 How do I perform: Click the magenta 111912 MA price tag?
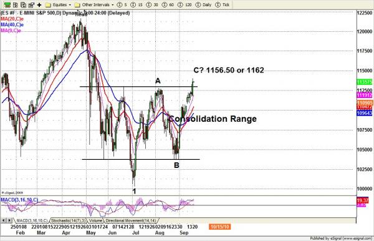365,96
